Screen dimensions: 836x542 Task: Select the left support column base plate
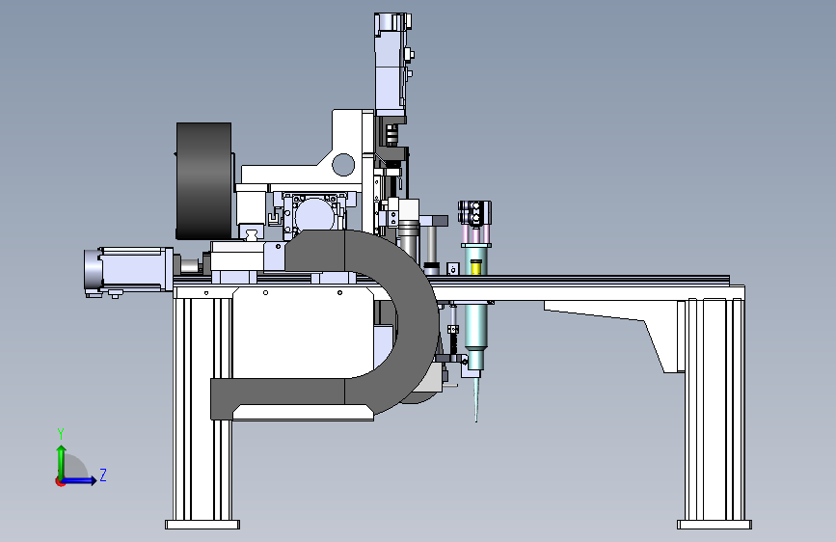tap(202, 525)
